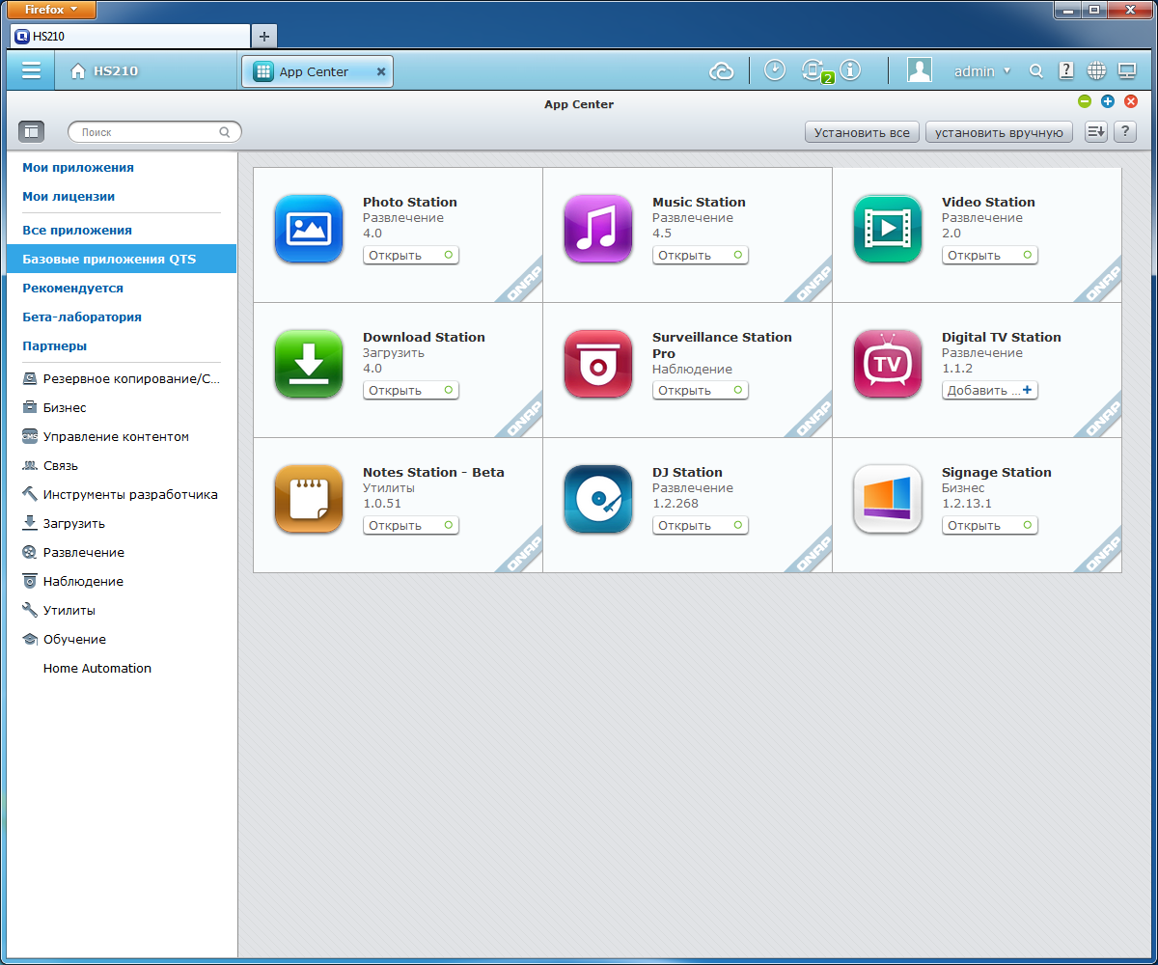The height and width of the screenshot is (965, 1158).
Task: Open the language globe icon
Action: coord(1096,70)
